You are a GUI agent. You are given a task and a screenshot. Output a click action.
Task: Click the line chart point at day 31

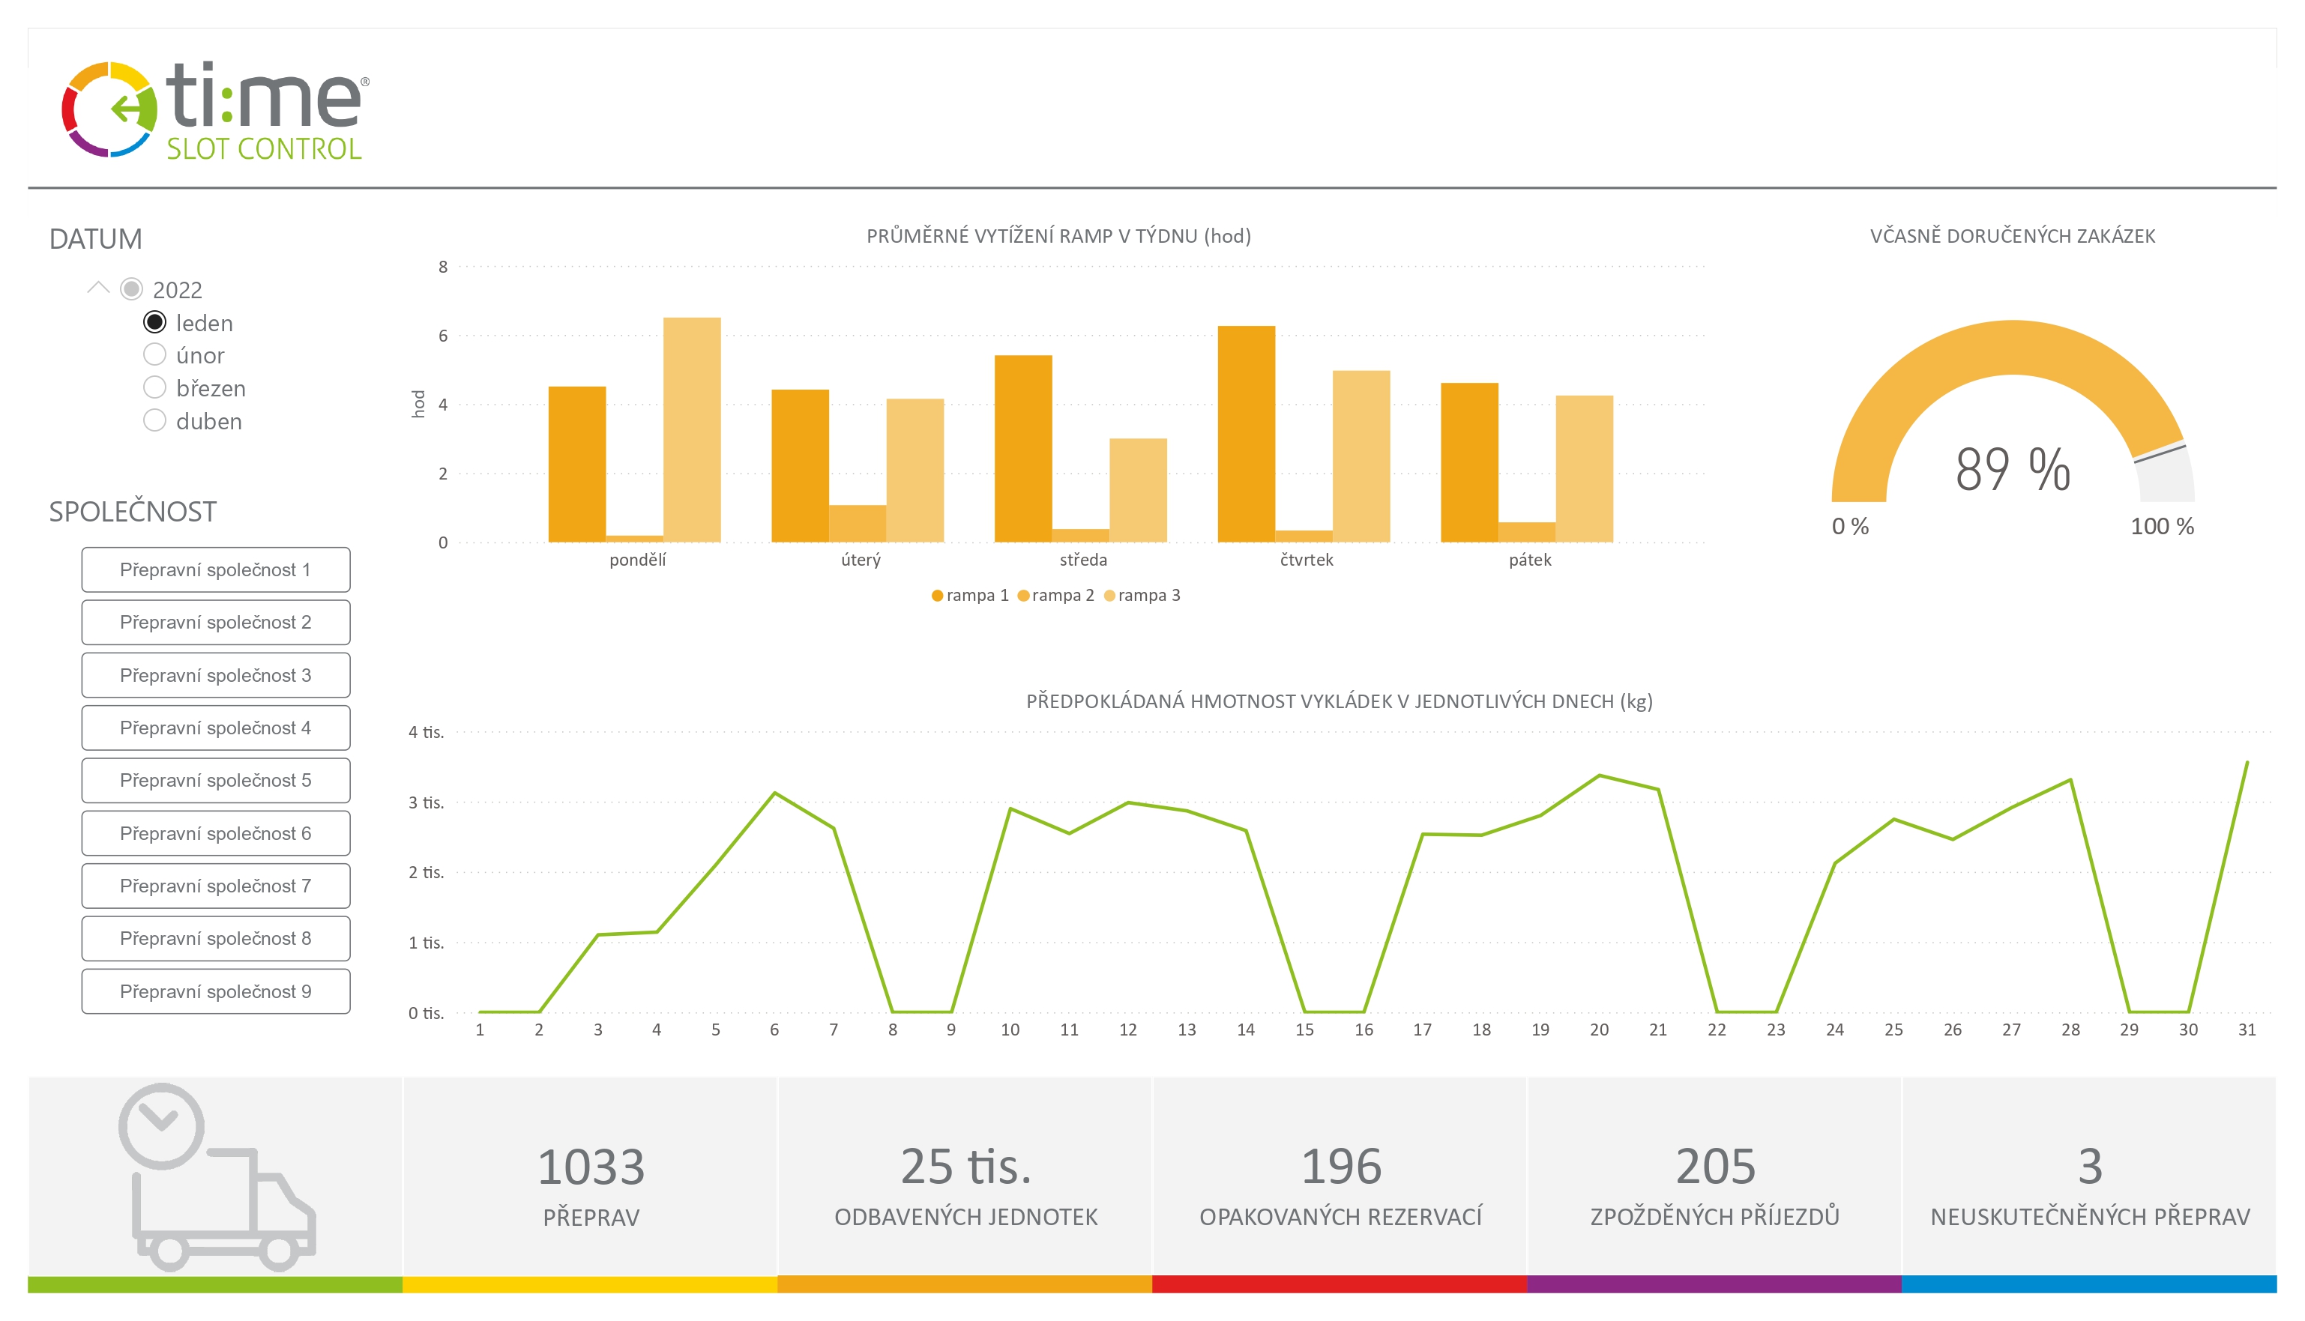pos(2246,763)
